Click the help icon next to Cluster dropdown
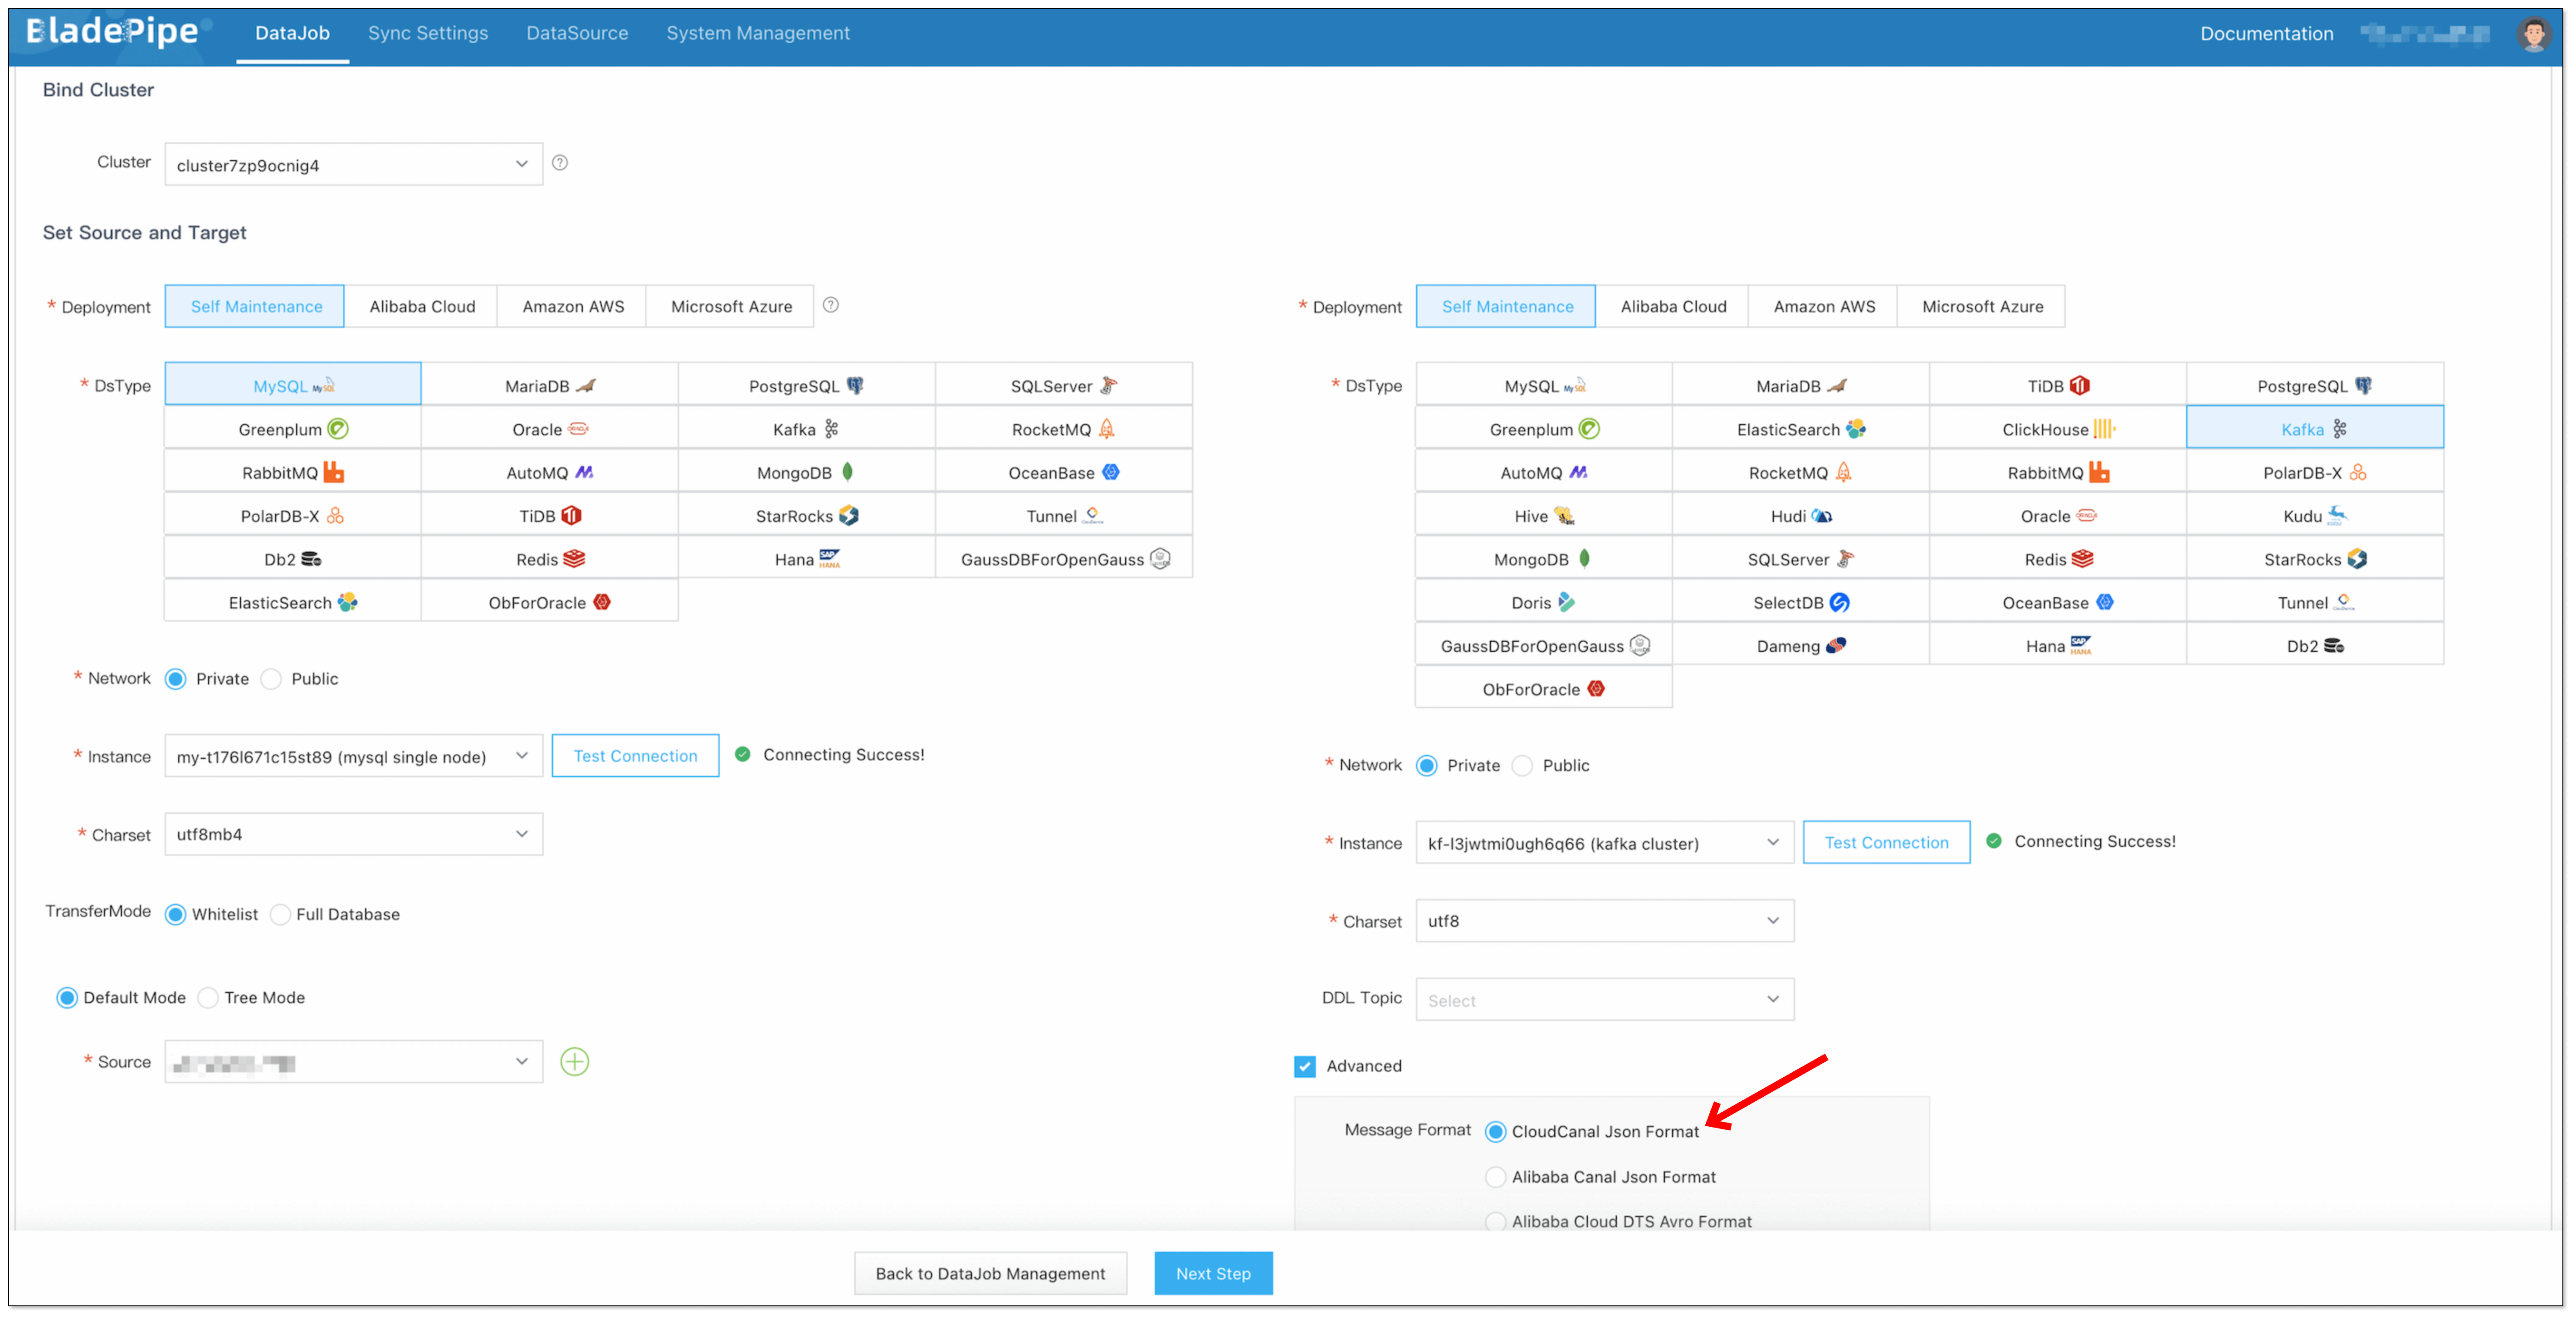Screen dimensions: 2576x1319 (560, 162)
